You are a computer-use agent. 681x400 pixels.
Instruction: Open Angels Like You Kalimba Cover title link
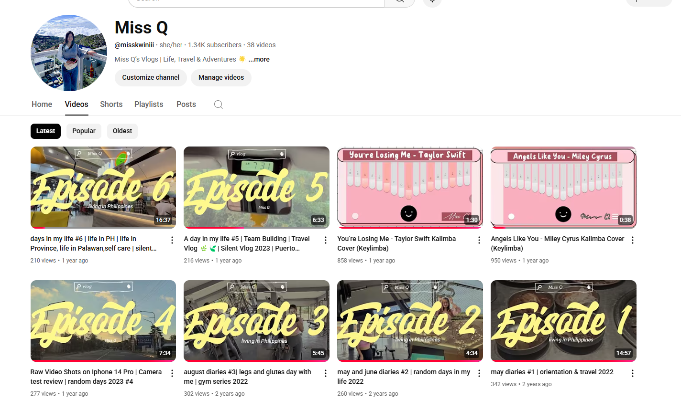pos(558,243)
